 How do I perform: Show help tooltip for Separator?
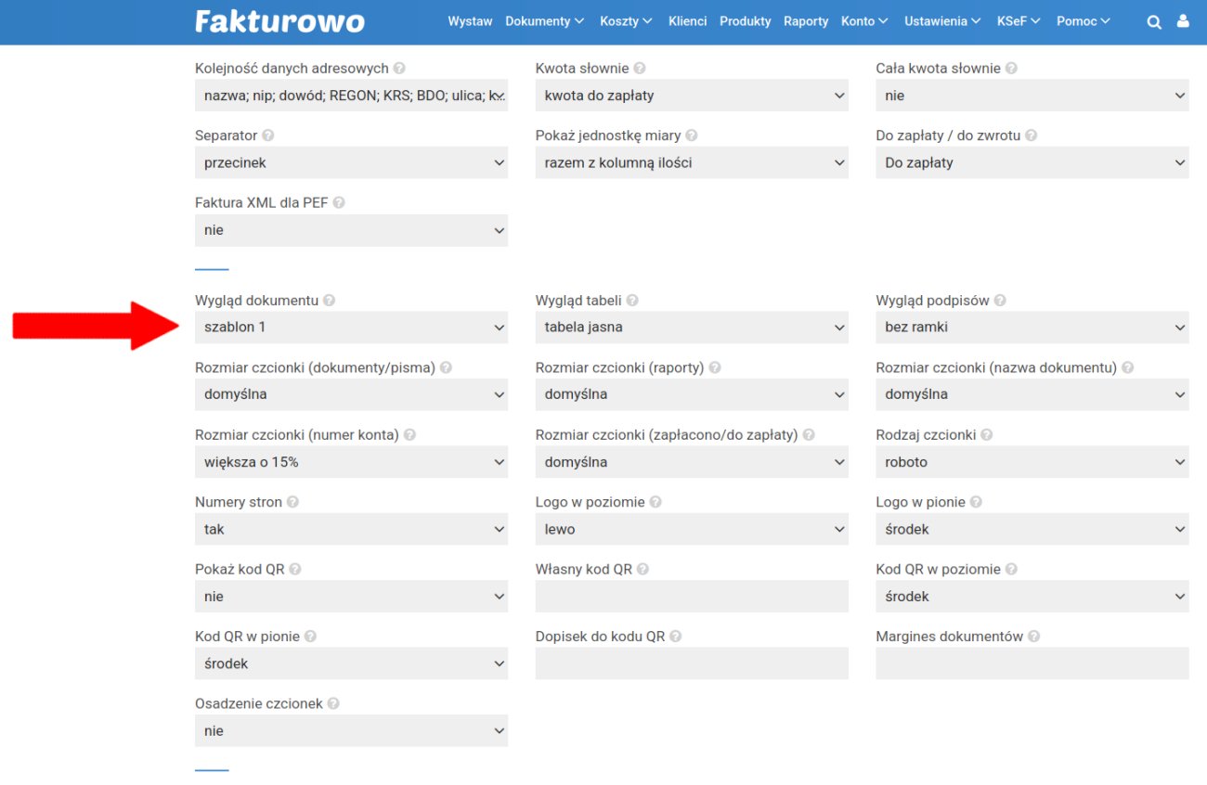(268, 135)
